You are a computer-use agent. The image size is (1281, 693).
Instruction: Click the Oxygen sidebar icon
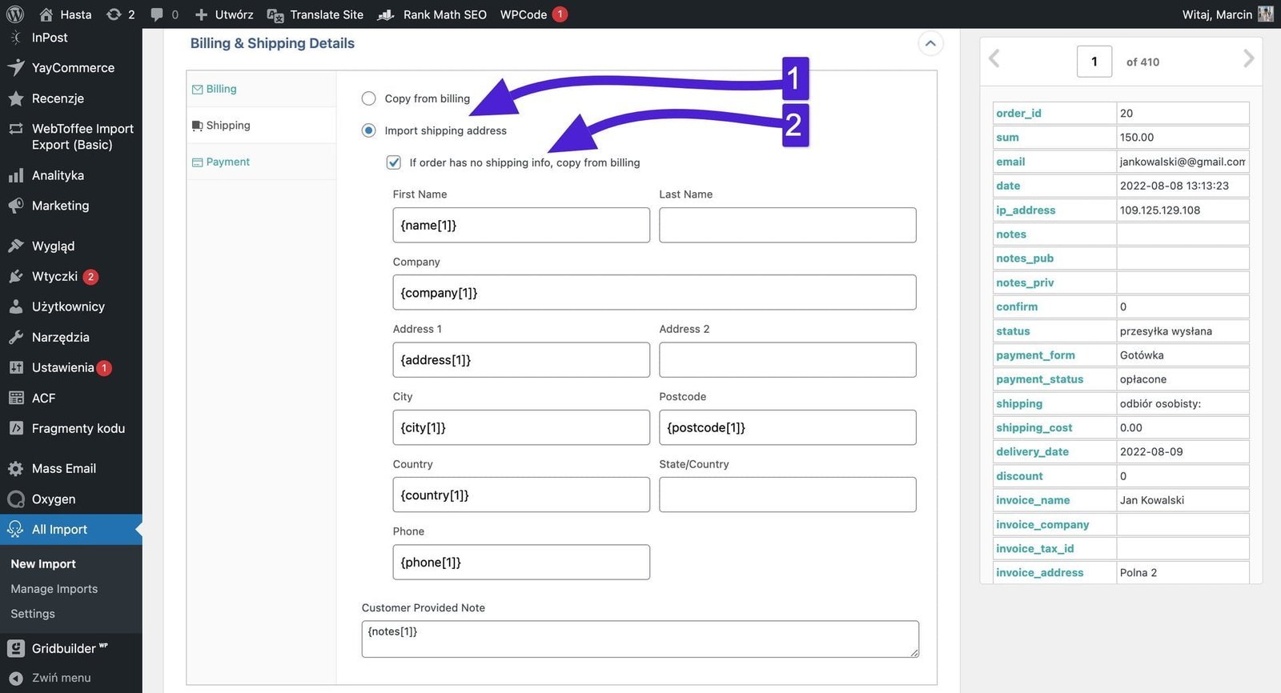pyautogui.click(x=15, y=499)
